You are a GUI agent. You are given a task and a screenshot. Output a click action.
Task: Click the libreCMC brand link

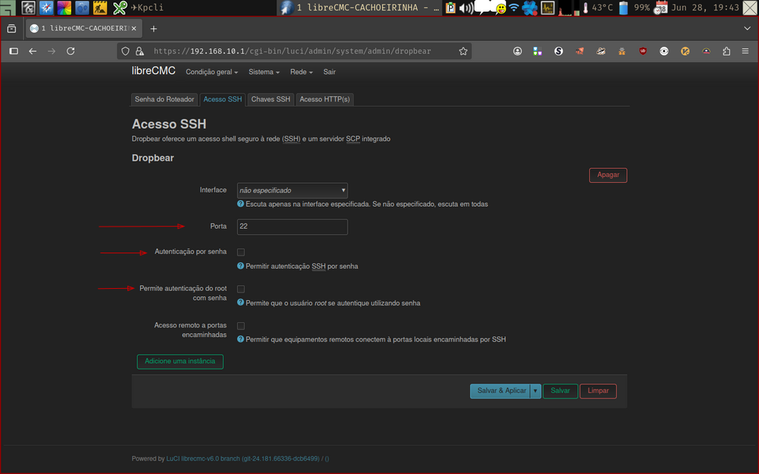[x=153, y=71]
